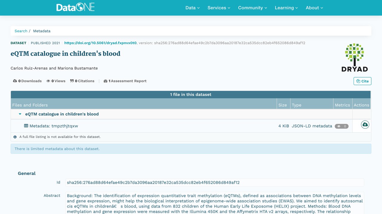The image size is (382, 214).
Task: Click the info icon in file listing notice
Action: pyautogui.click(x=15, y=137)
